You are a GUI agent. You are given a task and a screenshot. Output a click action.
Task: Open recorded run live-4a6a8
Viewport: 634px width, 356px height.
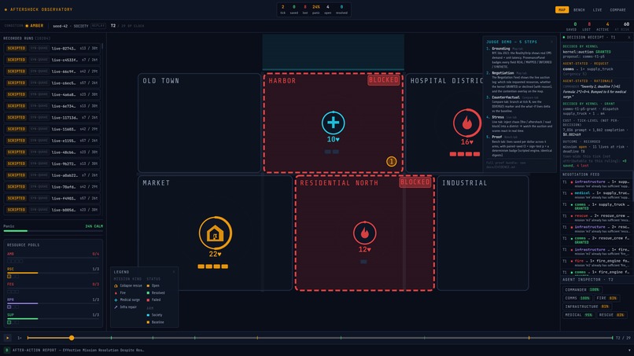coord(52,94)
